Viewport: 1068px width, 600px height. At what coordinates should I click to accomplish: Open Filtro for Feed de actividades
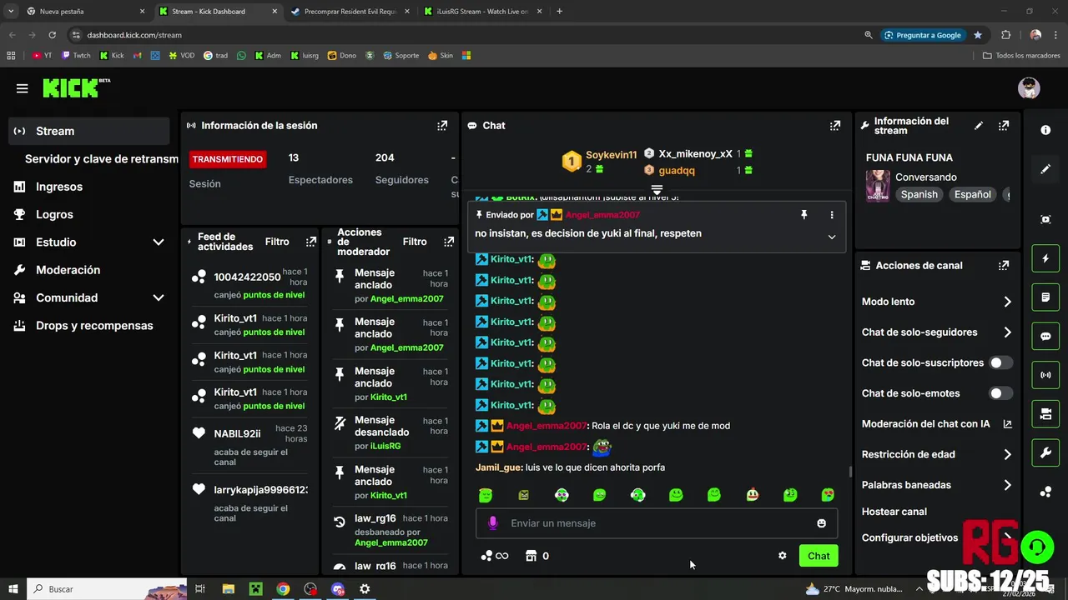click(277, 242)
